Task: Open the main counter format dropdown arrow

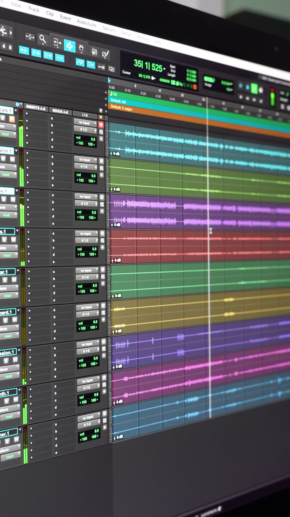Action: (164, 69)
